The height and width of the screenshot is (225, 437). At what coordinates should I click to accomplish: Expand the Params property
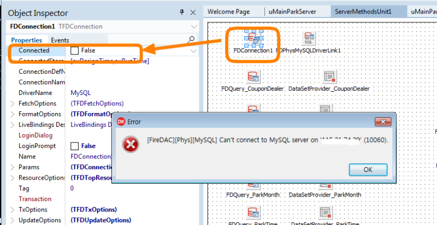point(13,167)
